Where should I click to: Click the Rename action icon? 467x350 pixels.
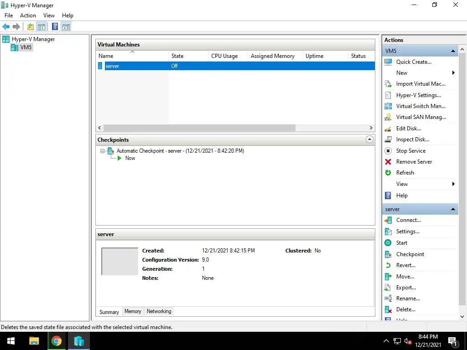pos(388,298)
